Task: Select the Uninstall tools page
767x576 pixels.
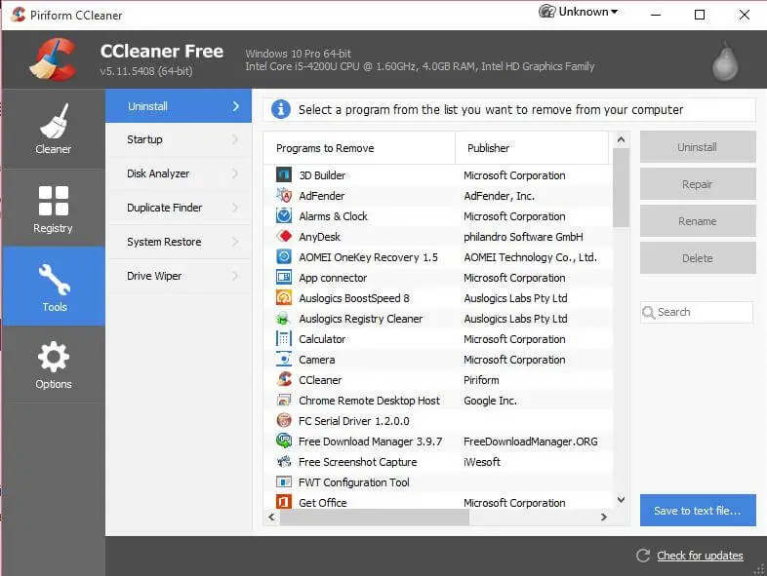Action: click(x=179, y=106)
